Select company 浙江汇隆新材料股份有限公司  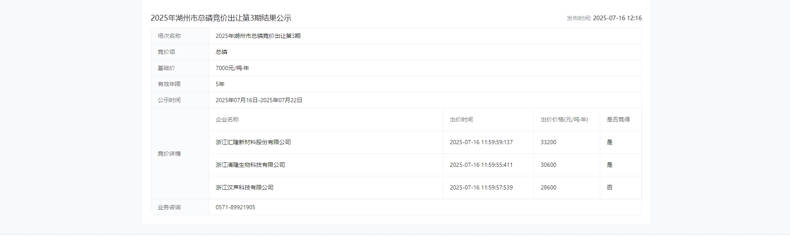(253, 142)
